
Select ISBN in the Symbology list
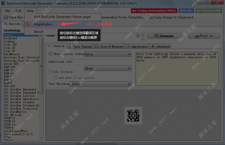7,137
